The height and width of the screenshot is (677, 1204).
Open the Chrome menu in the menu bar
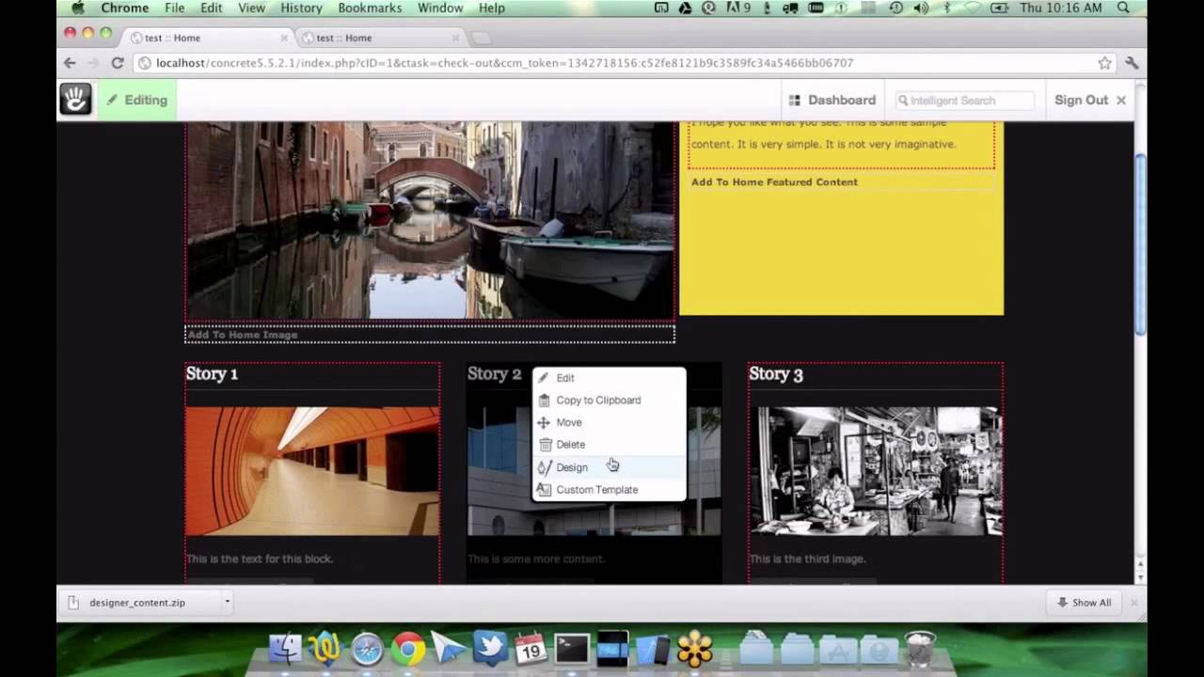pyautogui.click(x=125, y=8)
